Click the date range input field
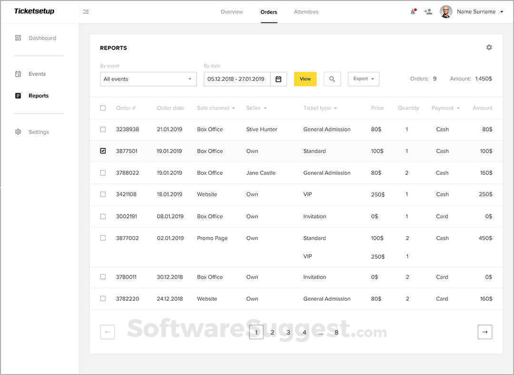Image resolution: width=514 pixels, height=375 pixels. point(237,79)
